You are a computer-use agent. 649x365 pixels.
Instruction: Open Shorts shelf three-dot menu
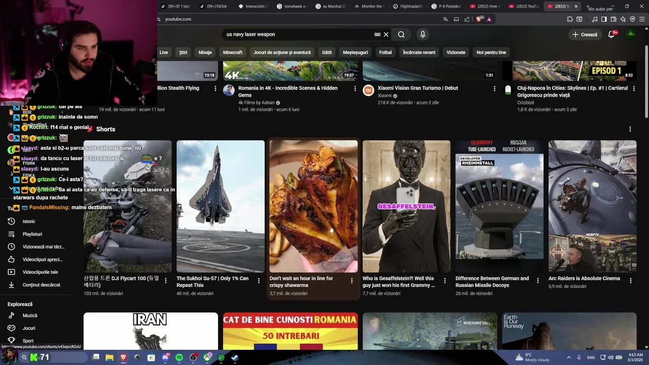pyautogui.click(x=630, y=129)
